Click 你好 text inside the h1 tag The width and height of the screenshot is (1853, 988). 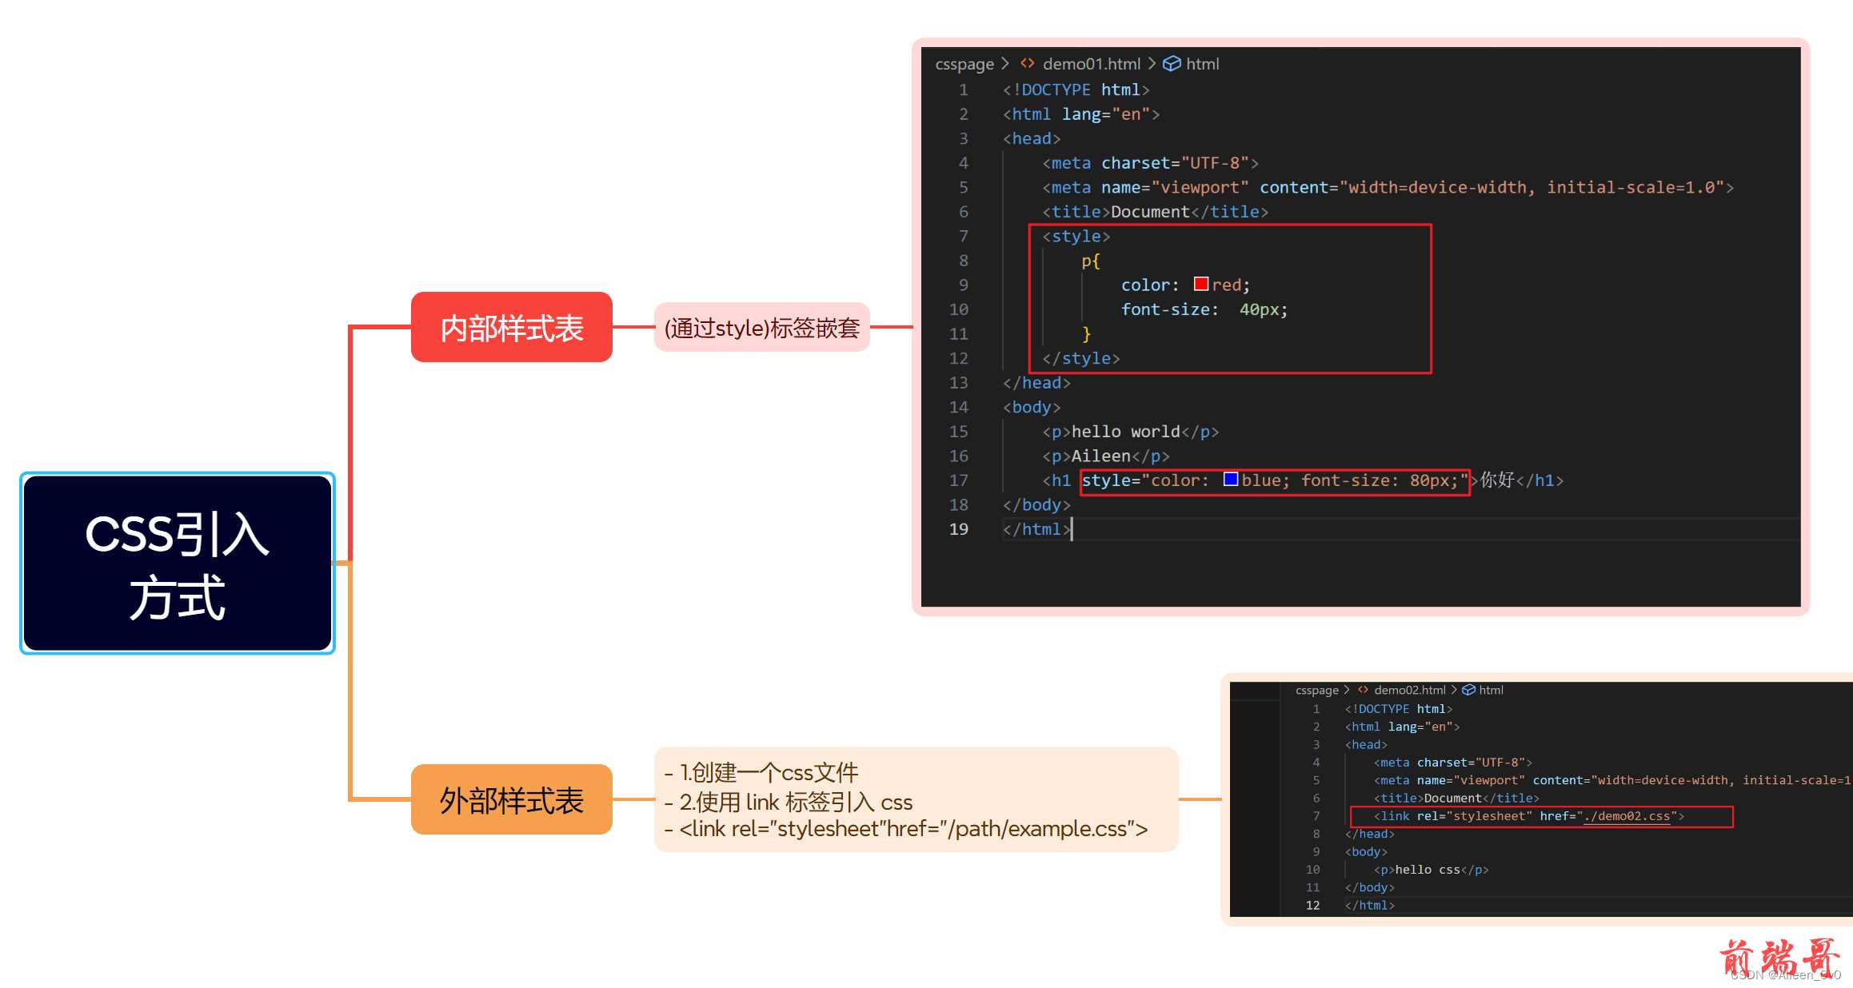1497,480
